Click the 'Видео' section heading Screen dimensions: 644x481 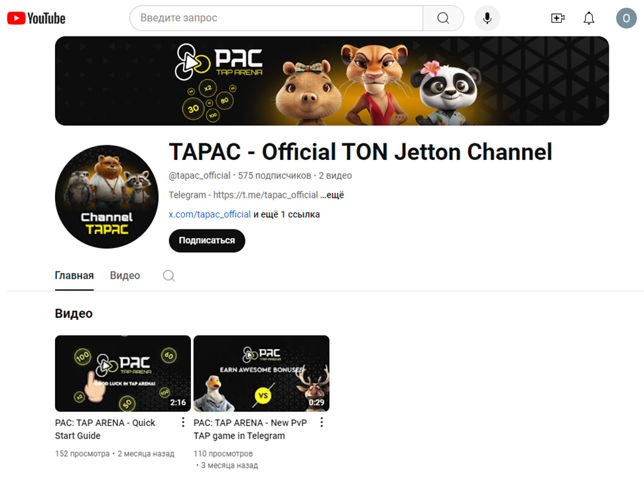74,313
